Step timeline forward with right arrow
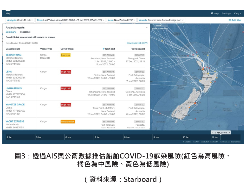This screenshot has width=246, height=195. [229, 133]
